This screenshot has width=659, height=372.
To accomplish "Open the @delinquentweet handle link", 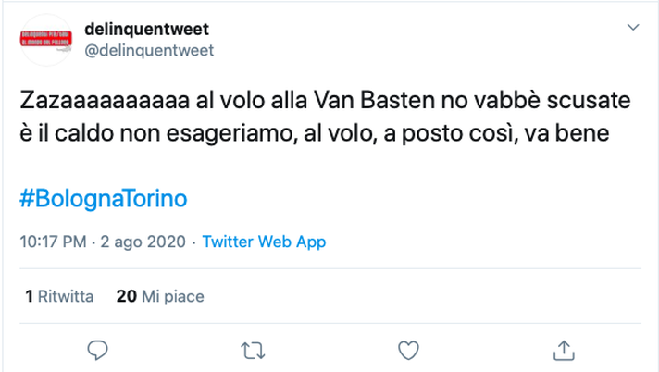I will point(149,51).
